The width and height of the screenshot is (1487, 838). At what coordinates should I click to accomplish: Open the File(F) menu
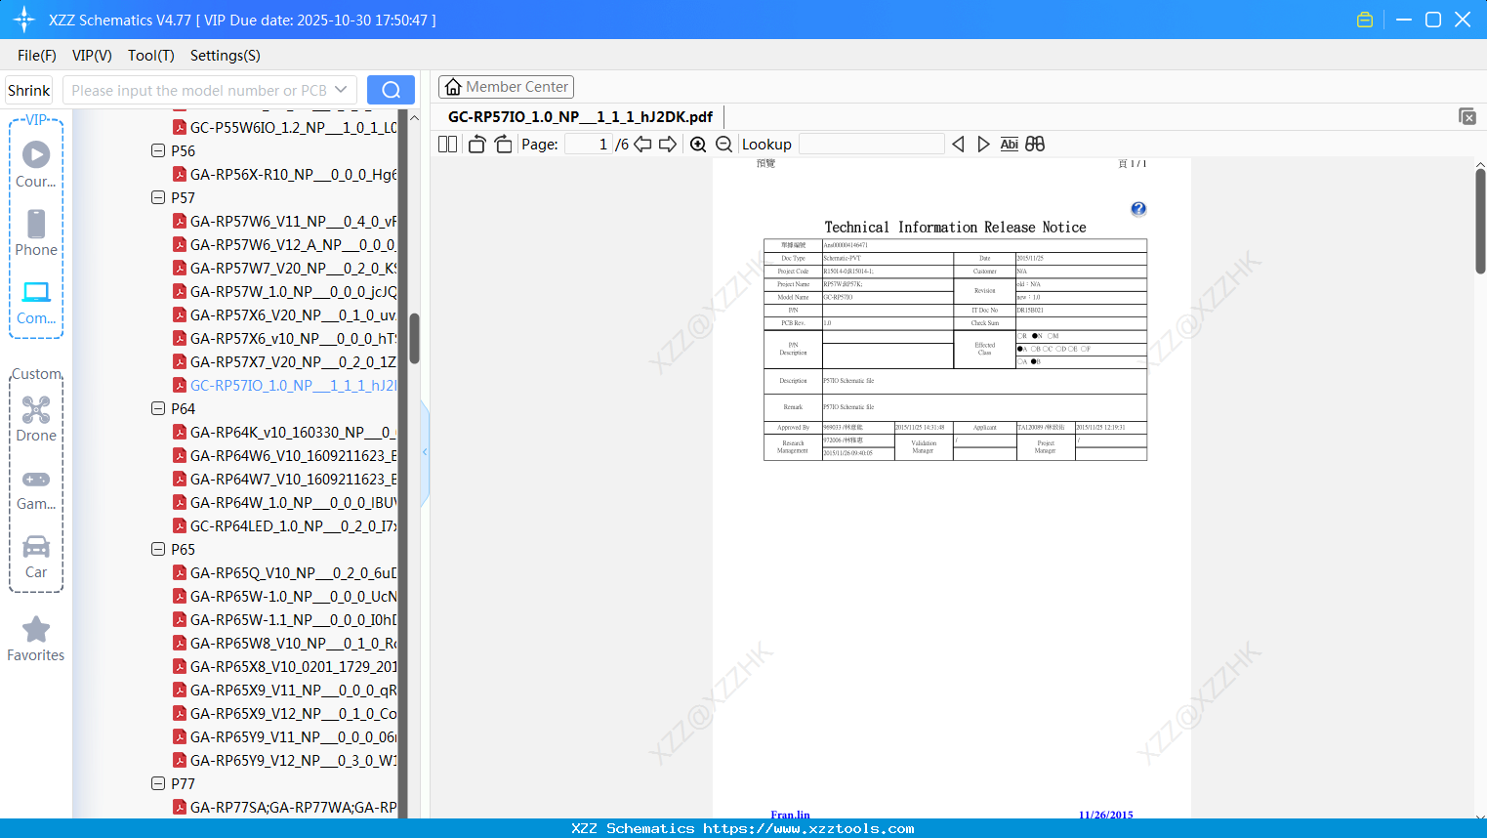37,56
